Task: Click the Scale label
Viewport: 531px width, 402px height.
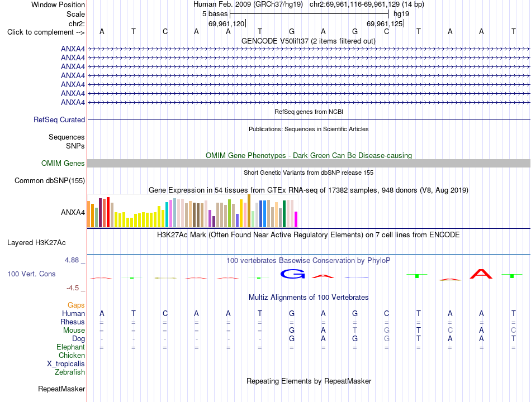Action: [x=75, y=14]
